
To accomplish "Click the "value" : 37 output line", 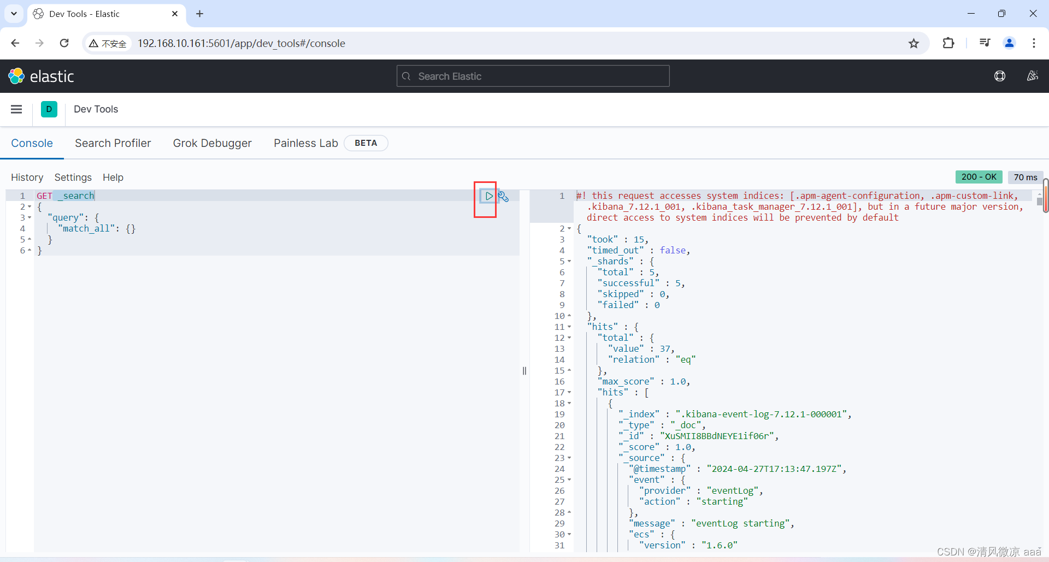I will pyautogui.click(x=641, y=349).
